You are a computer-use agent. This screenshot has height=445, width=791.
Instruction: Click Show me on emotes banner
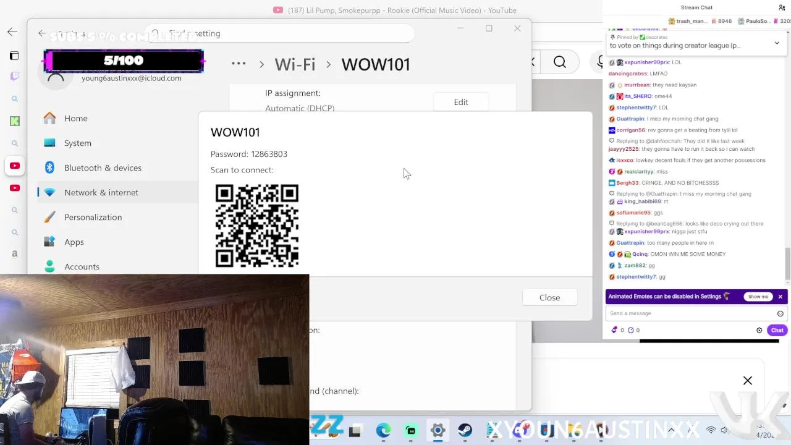pos(758,297)
